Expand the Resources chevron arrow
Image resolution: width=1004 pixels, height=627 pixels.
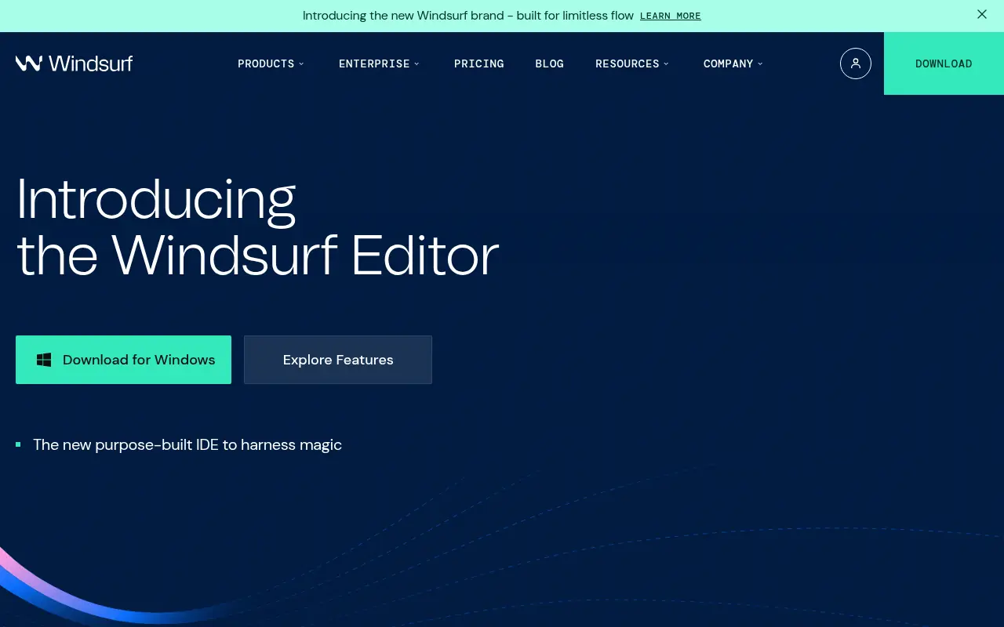666,64
